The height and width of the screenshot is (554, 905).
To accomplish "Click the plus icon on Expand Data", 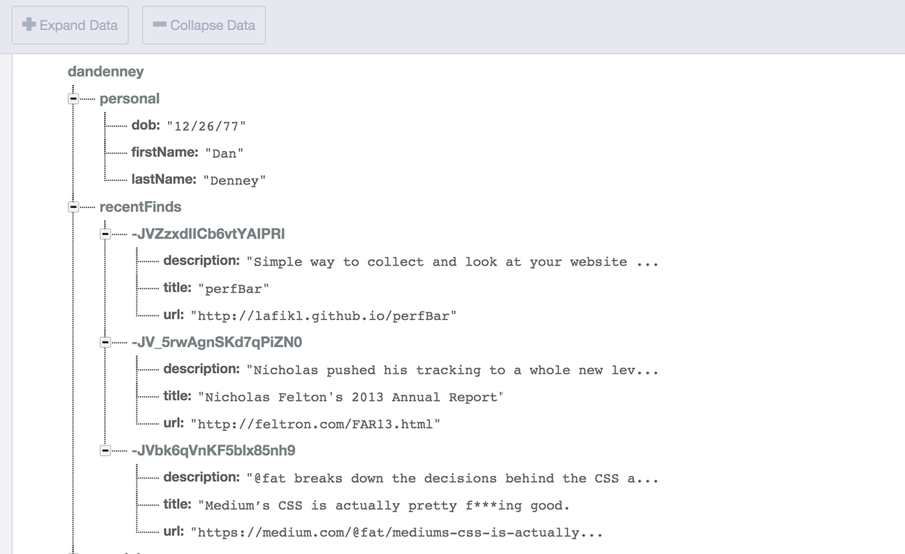I will coord(29,25).
